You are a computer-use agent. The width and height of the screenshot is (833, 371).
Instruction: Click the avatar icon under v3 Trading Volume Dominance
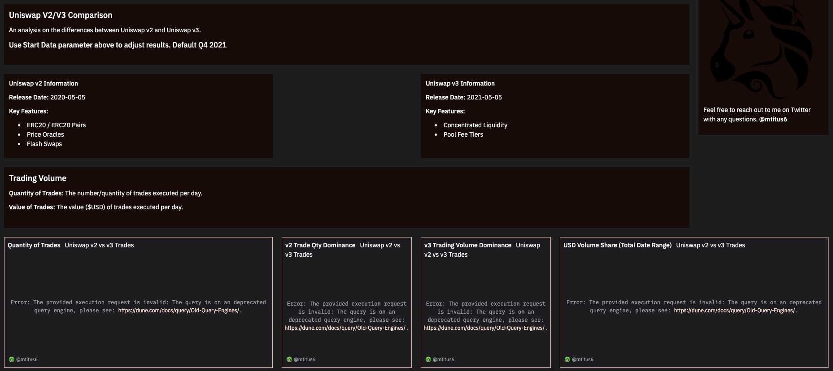[x=428, y=359]
